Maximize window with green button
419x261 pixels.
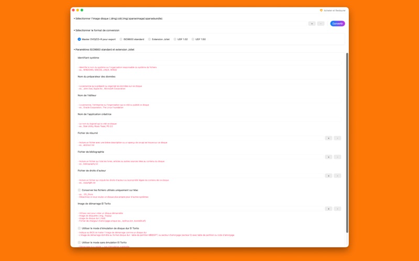(x=82, y=10)
